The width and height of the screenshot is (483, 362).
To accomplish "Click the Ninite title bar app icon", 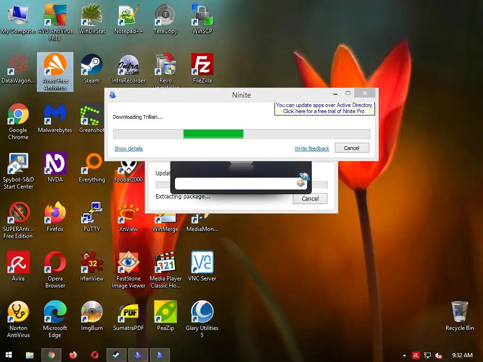I will [x=113, y=95].
